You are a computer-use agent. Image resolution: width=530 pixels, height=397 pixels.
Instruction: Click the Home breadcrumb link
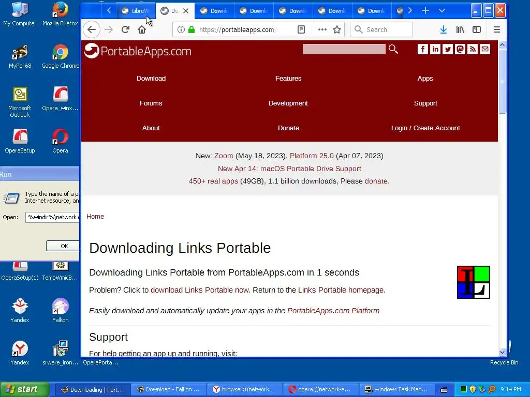coord(95,217)
